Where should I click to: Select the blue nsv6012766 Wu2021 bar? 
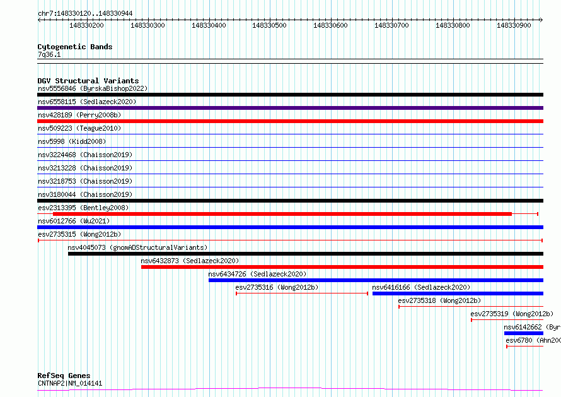290,227
